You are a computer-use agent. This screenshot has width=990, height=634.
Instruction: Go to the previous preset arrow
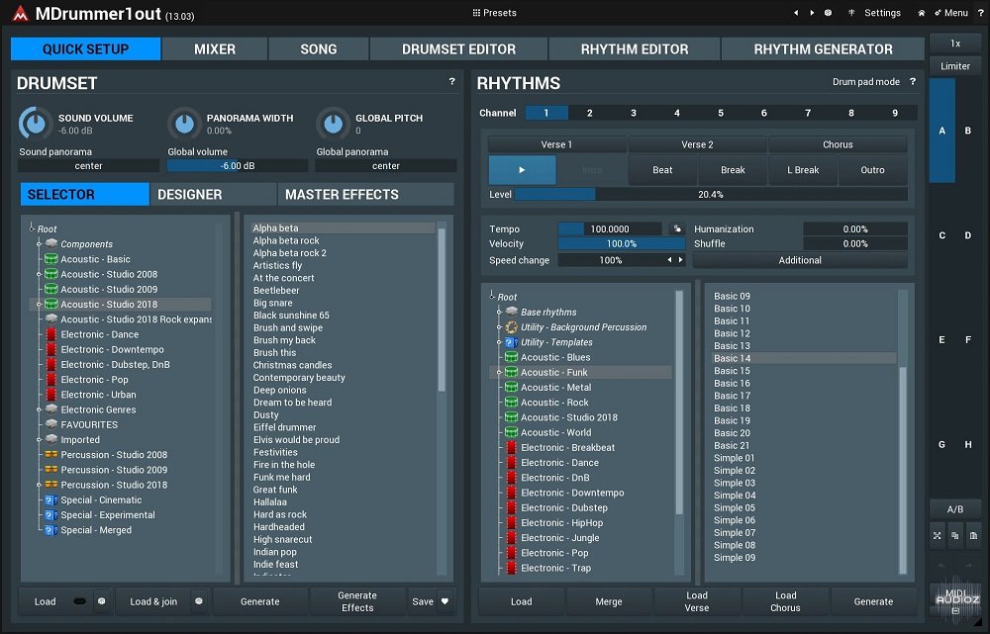pyautogui.click(x=796, y=13)
